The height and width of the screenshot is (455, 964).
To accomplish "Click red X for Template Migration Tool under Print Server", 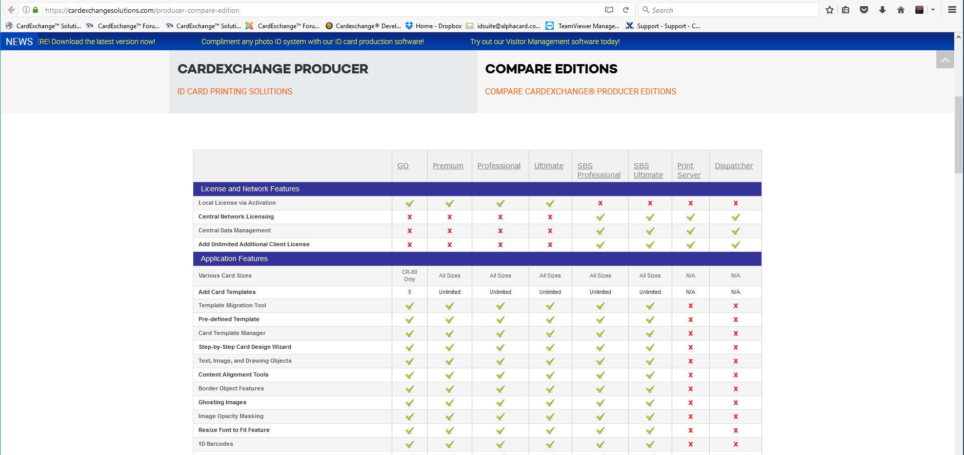I will pyautogui.click(x=690, y=306).
